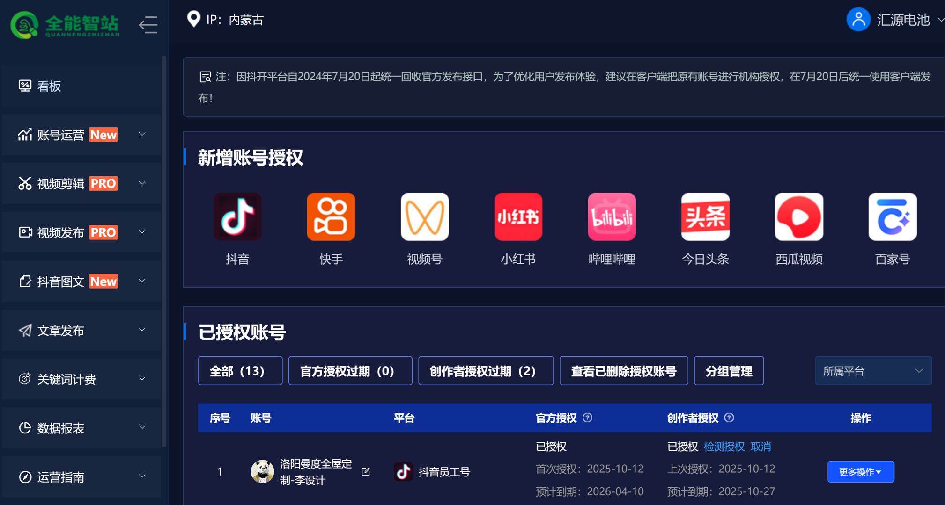Screen dimensions: 945x505
Task: Open the 所属平台 dropdown
Action: coord(873,371)
